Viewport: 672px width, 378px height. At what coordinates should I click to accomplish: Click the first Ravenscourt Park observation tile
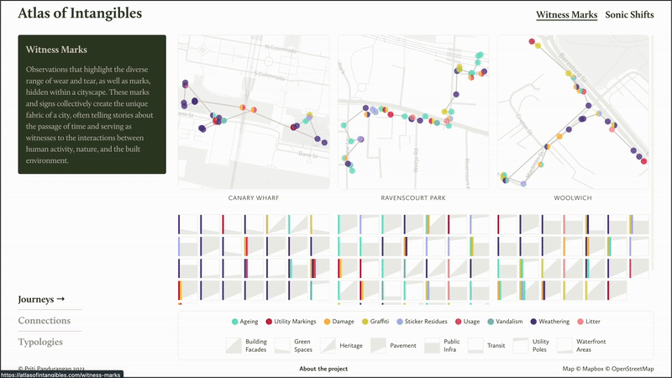click(x=348, y=224)
